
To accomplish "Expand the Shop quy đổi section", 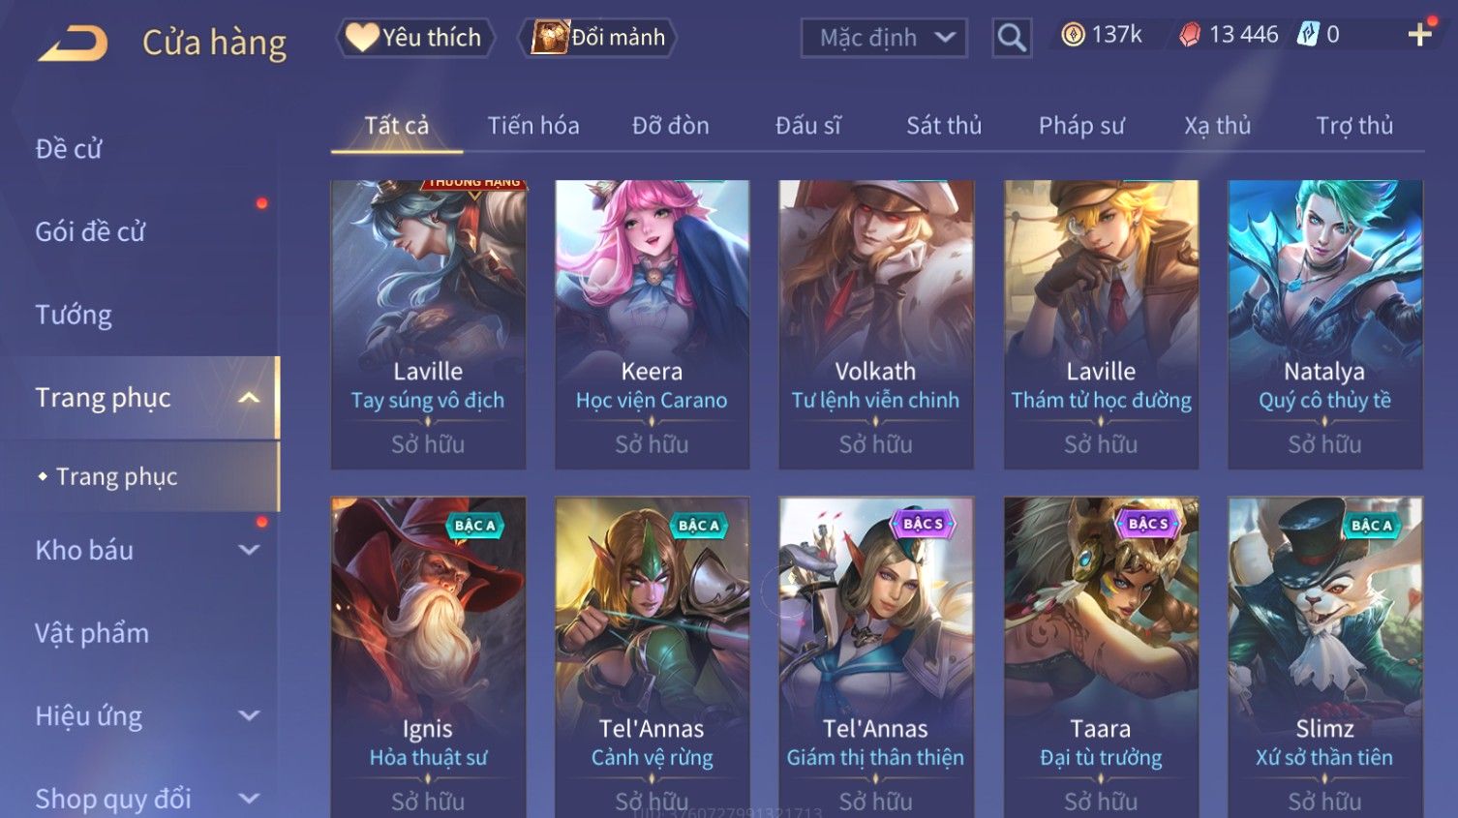I will [249, 799].
